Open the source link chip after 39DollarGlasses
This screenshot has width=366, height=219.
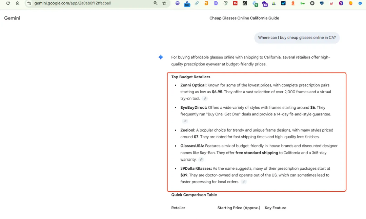(x=244, y=182)
